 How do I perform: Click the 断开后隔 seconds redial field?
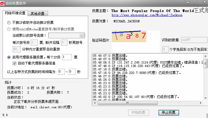[64, 42]
